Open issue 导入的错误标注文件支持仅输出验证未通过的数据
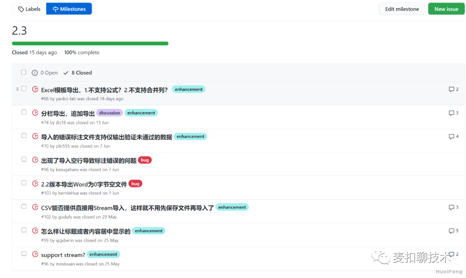The image size is (466, 278). click(107, 137)
